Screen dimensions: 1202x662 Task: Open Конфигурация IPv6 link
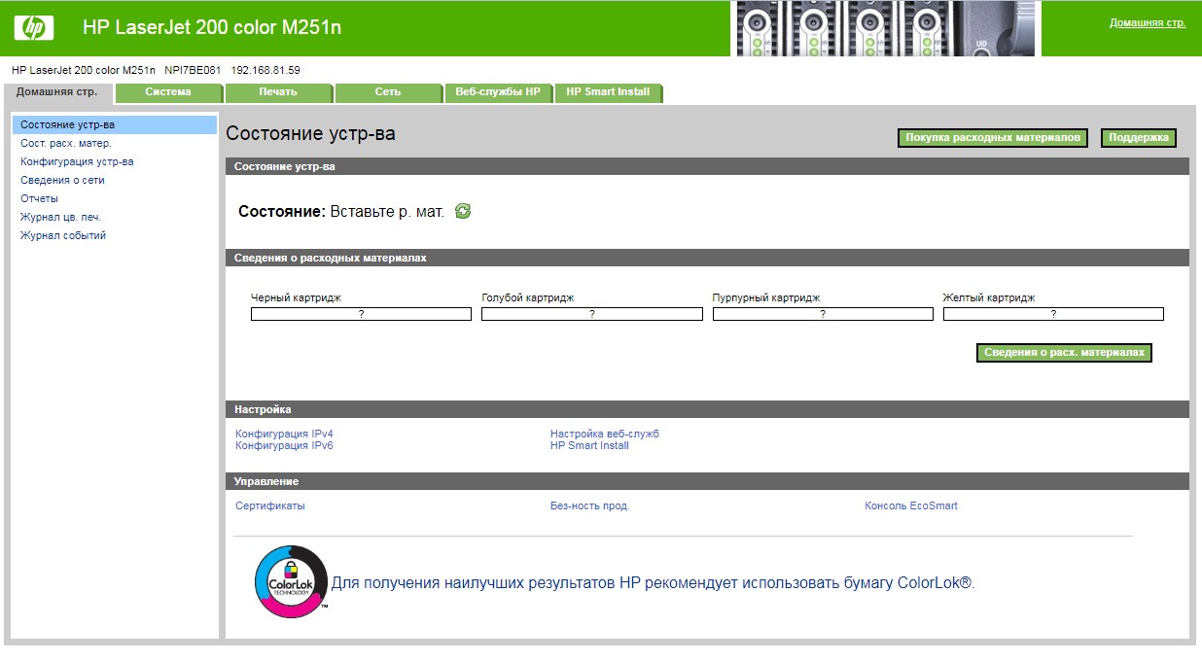[284, 445]
